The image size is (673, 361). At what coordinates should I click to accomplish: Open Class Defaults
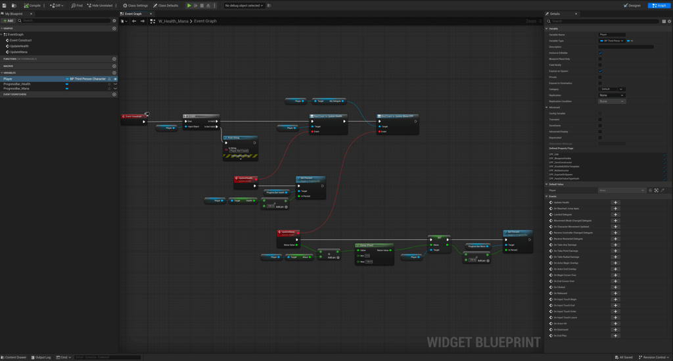click(x=166, y=5)
